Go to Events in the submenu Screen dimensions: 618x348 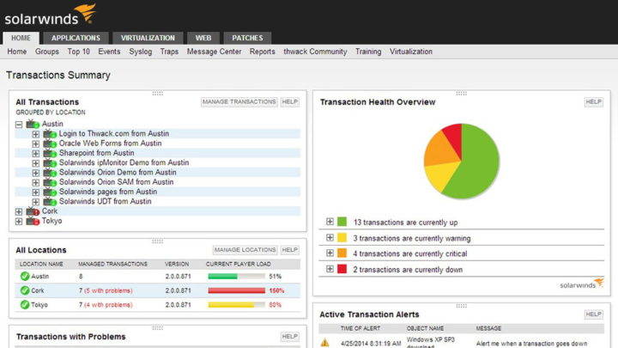tap(109, 52)
